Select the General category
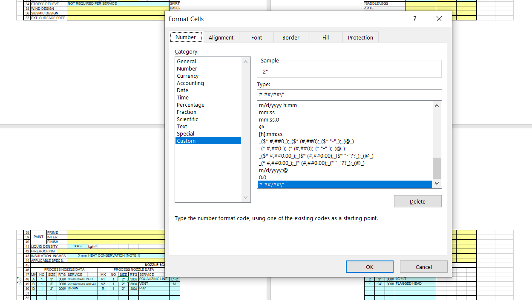Viewport: 532px width, 300px height. point(186,61)
